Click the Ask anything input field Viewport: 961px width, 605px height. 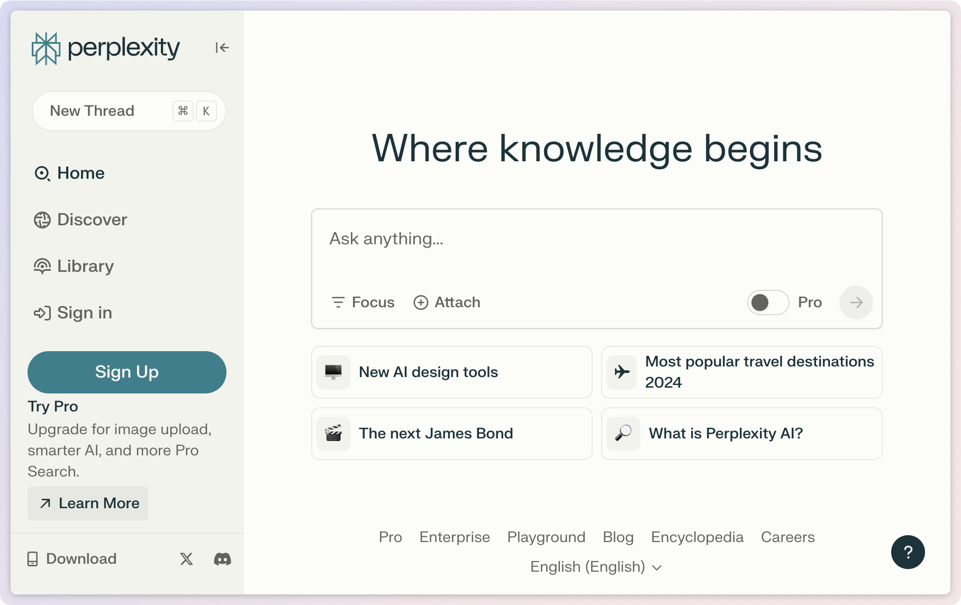tap(596, 249)
